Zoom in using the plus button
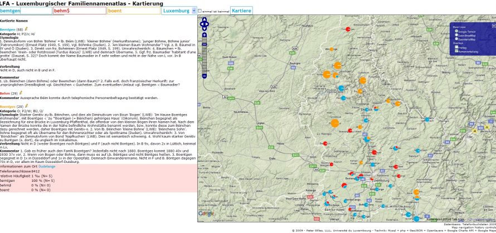Image resolution: width=496 pixels, height=233 pixels. tap(205, 36)
